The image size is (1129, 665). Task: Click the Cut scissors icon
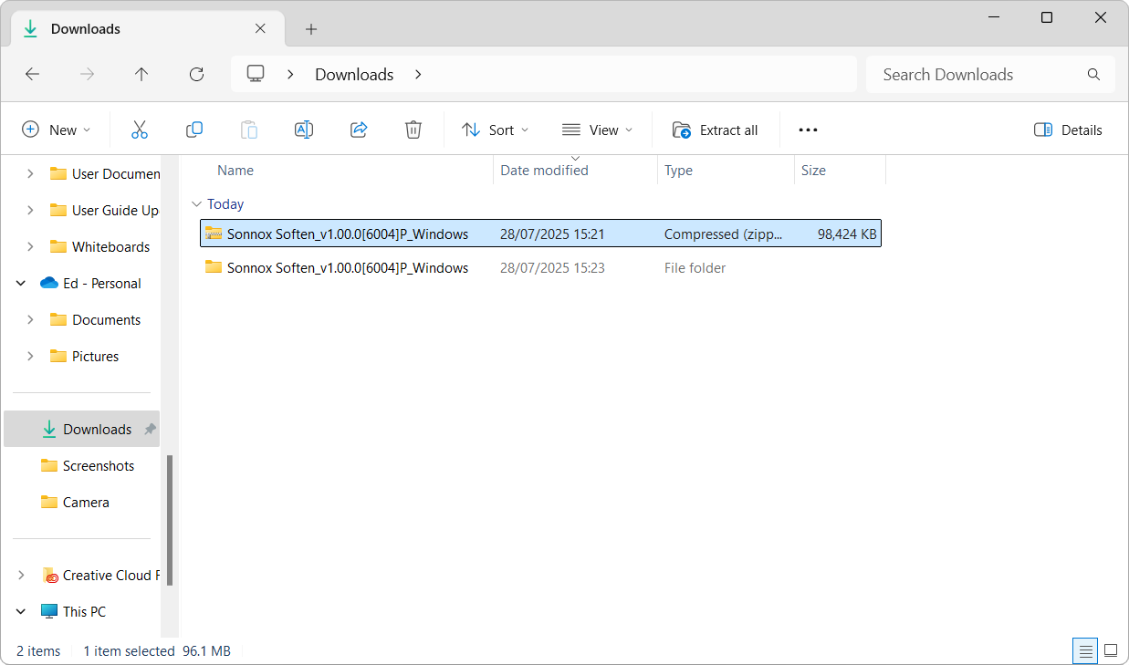click(x=140, y=130)
